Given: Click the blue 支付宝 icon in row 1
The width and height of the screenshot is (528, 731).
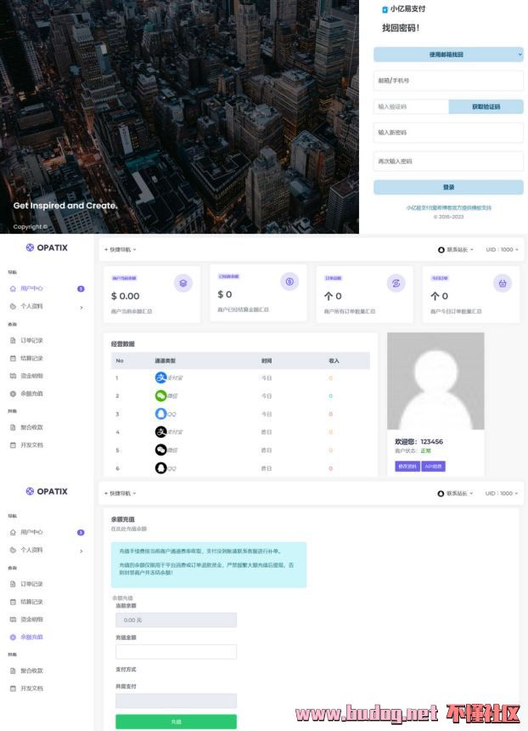Looking at the screenshot, I should 161,377.
